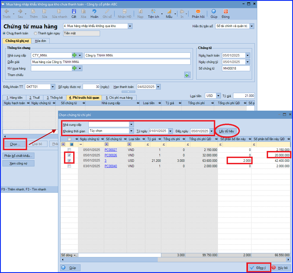
Task: Click the Tham chiếu add reference icon
Action: pos(187,75)
